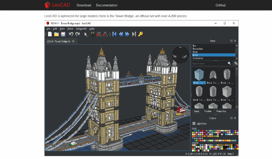The image size is (272, 159).
Task: Click the magnifier search icon
Action: pyautogui.click(x=229, y=63)
